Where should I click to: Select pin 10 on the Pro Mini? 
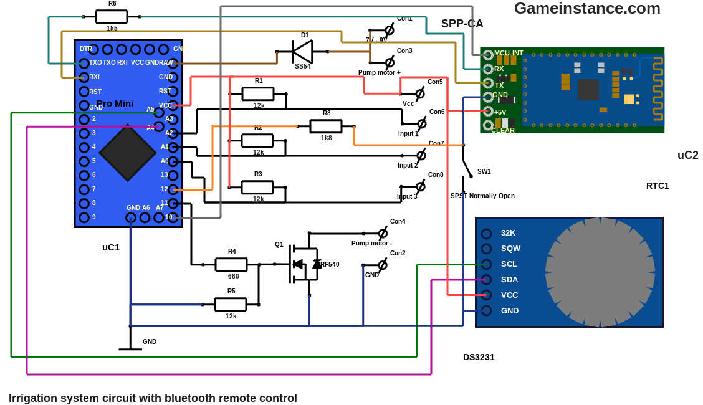click(173, 217)
